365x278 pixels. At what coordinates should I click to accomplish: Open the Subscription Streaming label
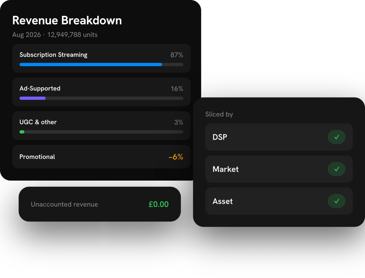pyautogui.click(x=54, y=55)
